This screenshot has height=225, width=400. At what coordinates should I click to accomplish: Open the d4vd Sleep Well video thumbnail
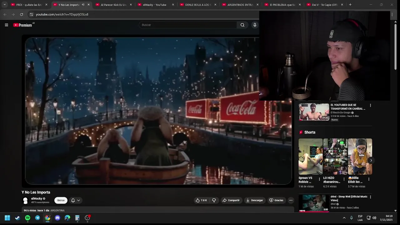(314, 203)
